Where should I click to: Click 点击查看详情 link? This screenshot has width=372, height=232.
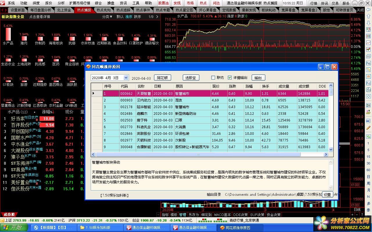coord(40,17)
